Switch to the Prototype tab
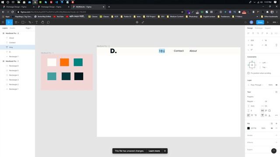 (x=259, y=28)
